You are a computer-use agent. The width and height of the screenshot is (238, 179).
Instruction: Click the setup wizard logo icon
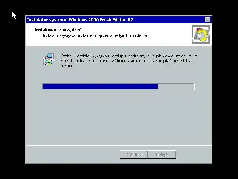[200, 34]
